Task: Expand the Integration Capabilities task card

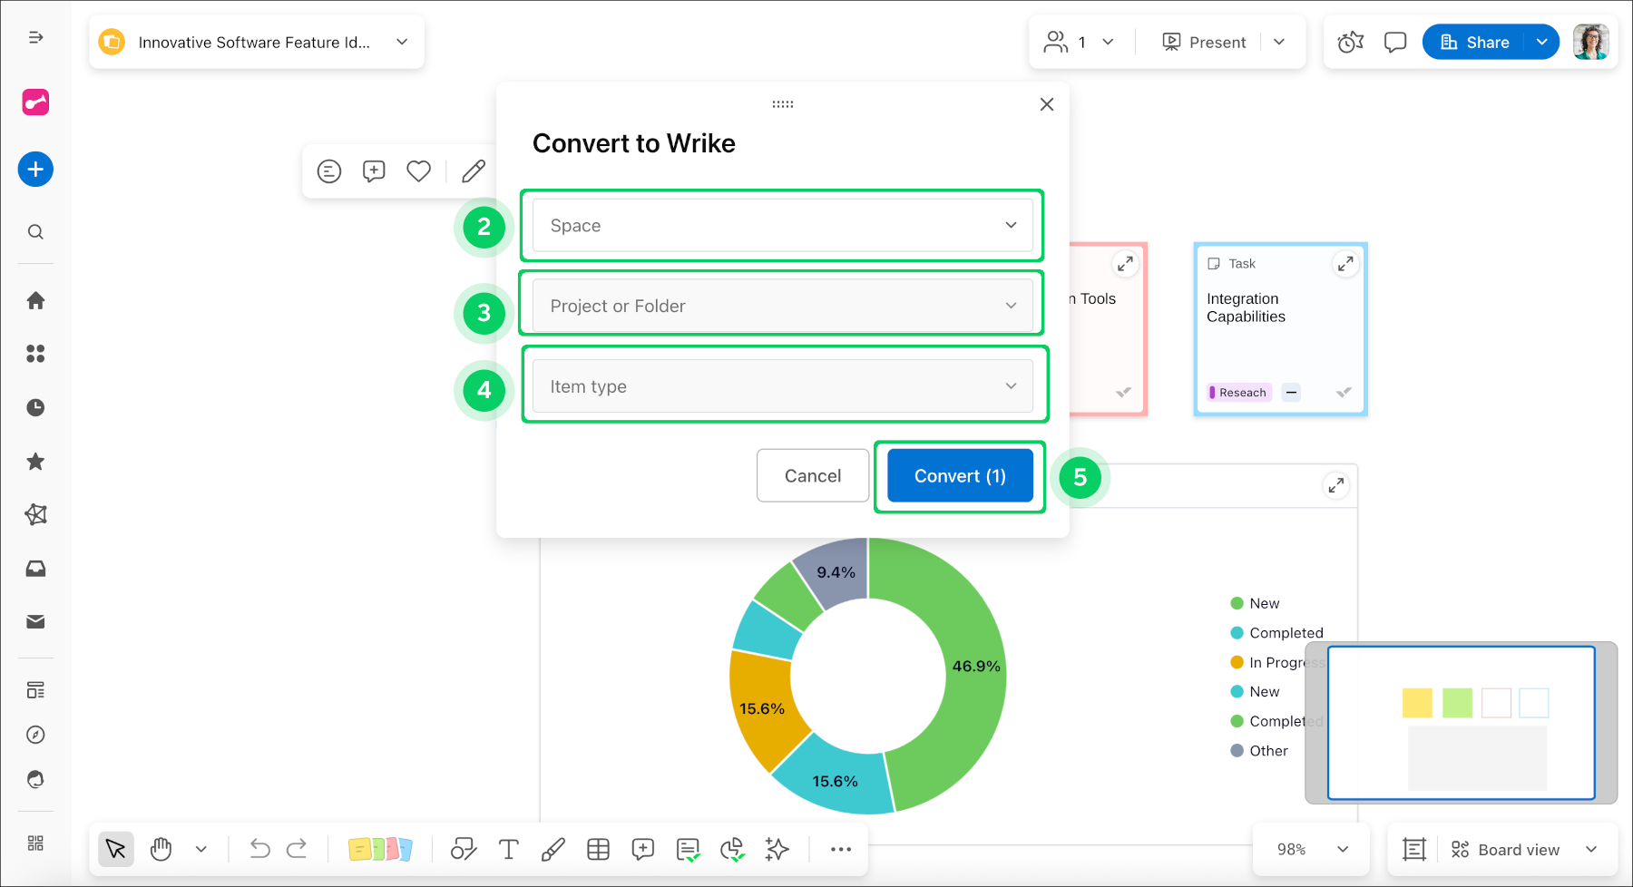Action: click(1346, 263)
